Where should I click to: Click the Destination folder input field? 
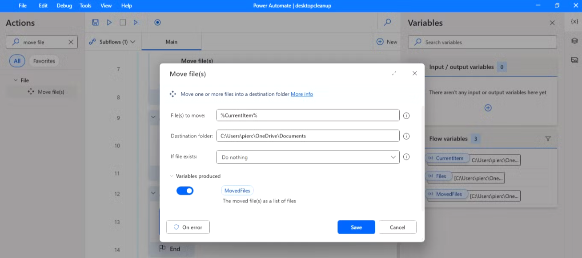(x=308, y=136)
